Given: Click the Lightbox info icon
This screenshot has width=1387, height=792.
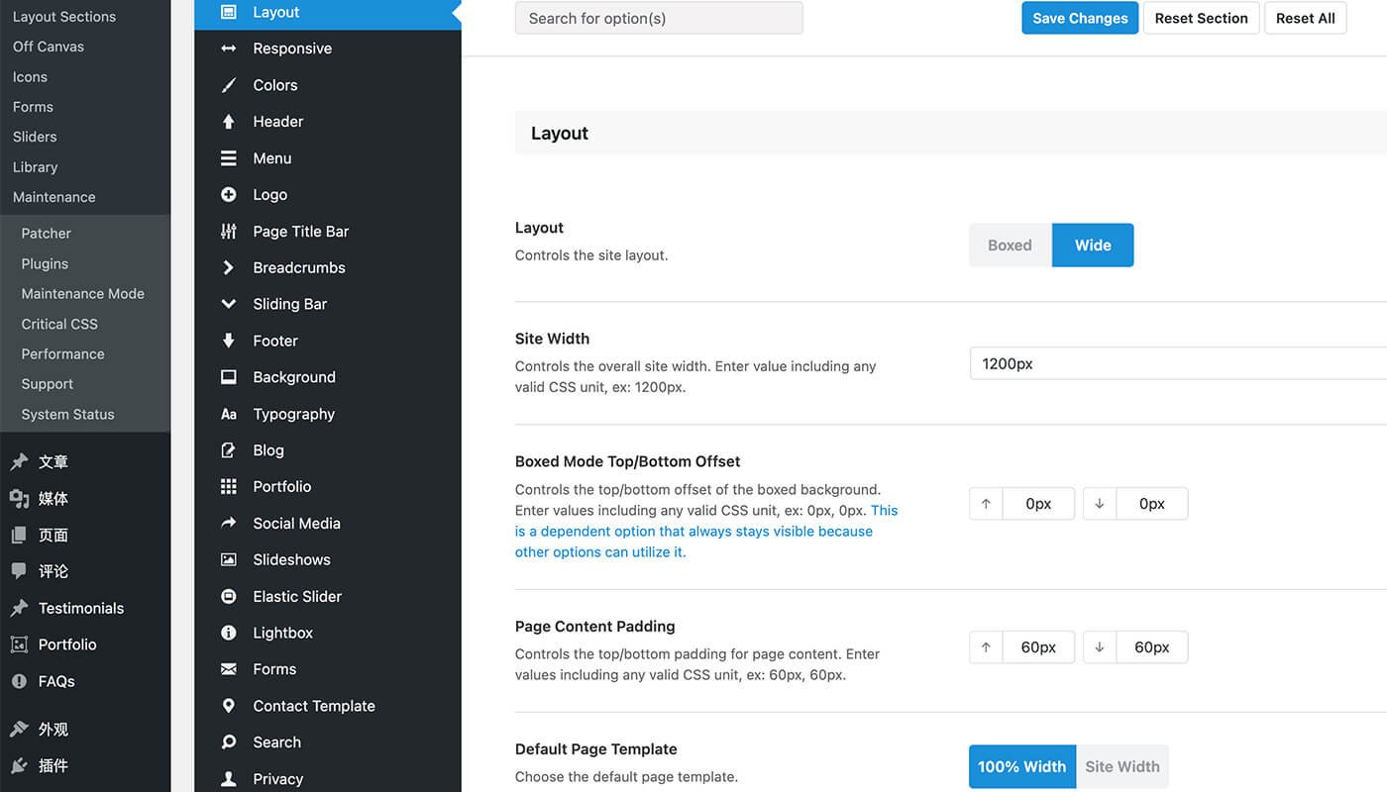Looking at the screenshot, I should pos(229,633).
